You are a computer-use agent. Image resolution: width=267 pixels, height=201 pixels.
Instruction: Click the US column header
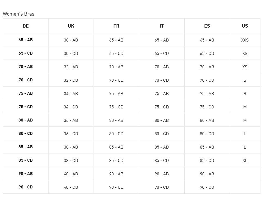point(245,26)
